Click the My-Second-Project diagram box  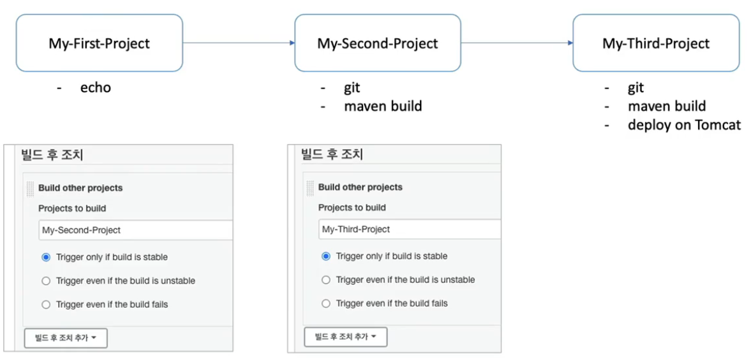(x=377, y=43)
